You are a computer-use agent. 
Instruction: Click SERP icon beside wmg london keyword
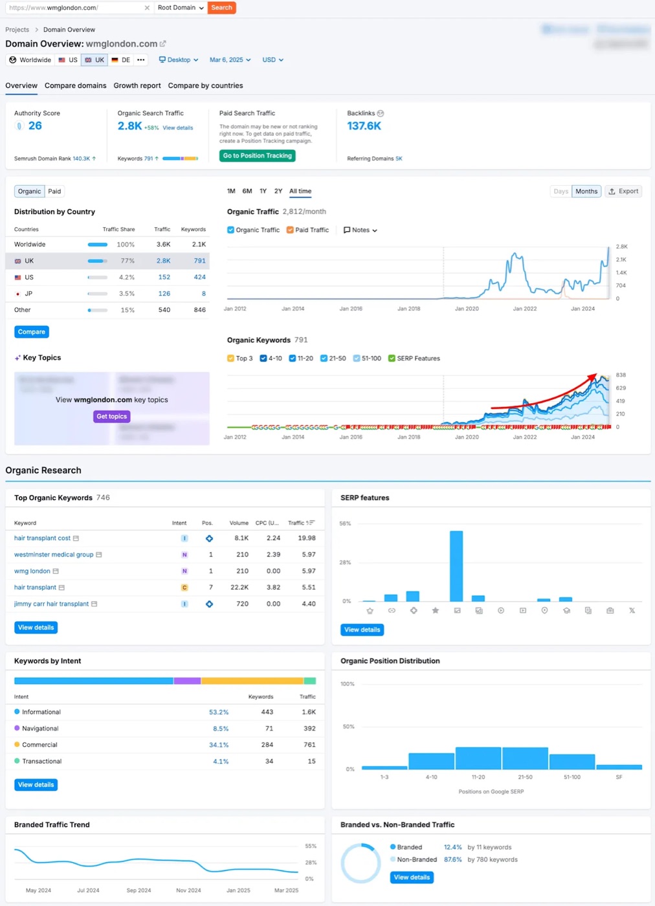point(56,571)
